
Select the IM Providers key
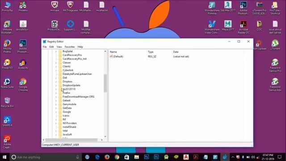pos(70,123)
